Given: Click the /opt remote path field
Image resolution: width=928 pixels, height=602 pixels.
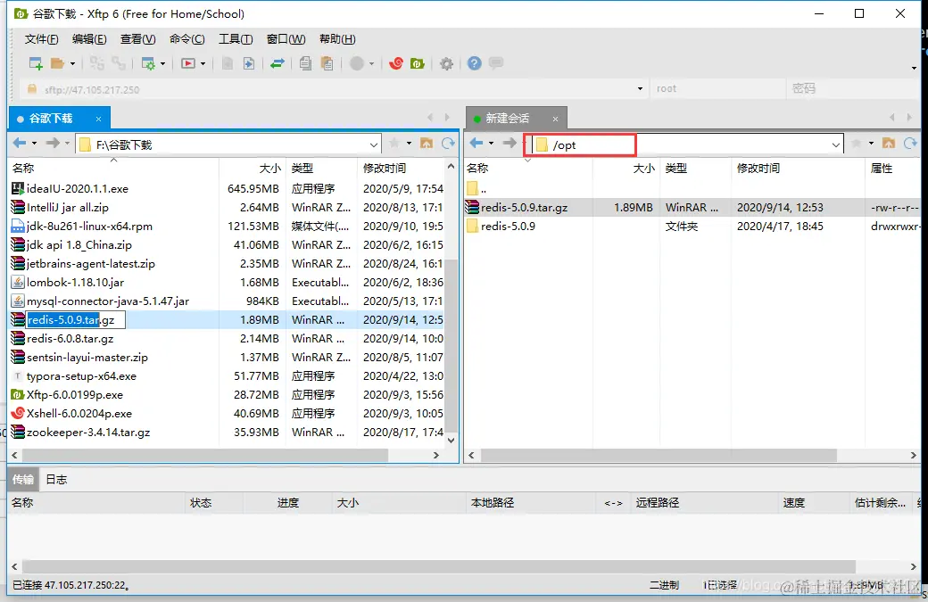Looking at the screenshot, I should (x=687, y=144).
